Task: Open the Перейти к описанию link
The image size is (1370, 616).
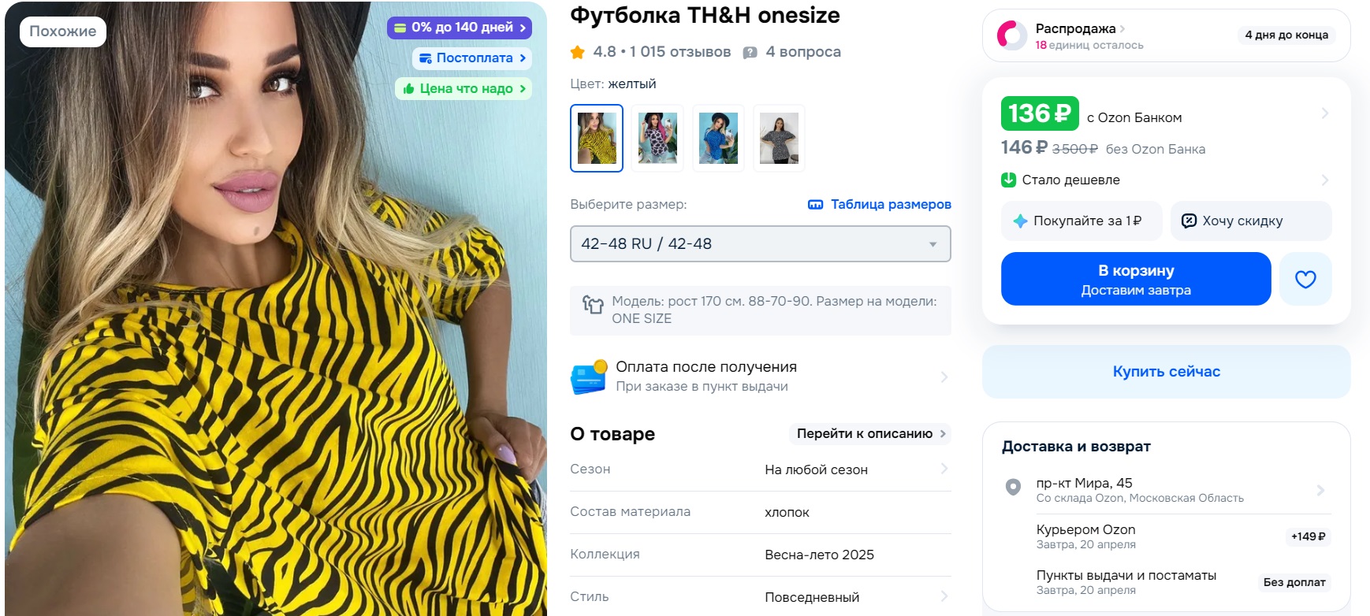Action: tap(870, 434)
